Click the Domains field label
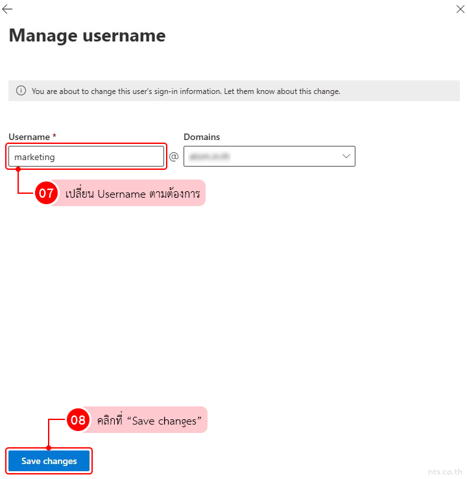 (x=202, y=137)
